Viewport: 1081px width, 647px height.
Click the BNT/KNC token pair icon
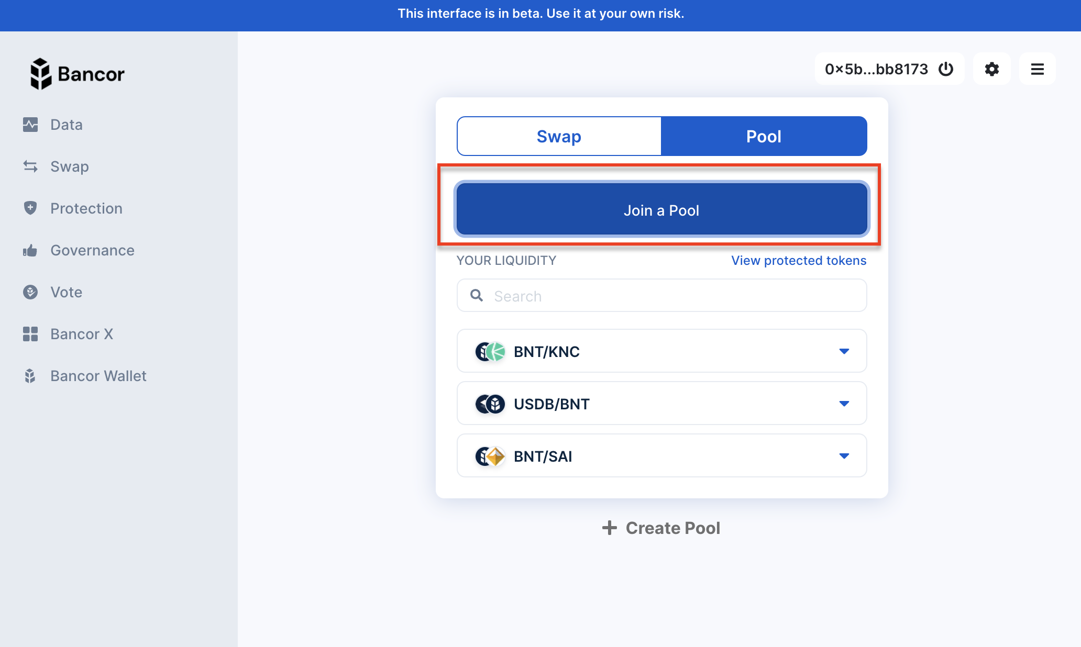(x=490, y=351)
